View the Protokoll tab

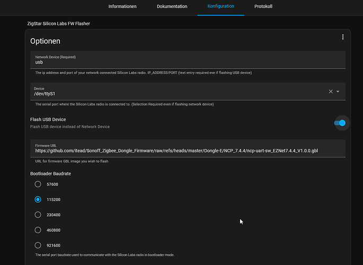[x=263, y=6]
